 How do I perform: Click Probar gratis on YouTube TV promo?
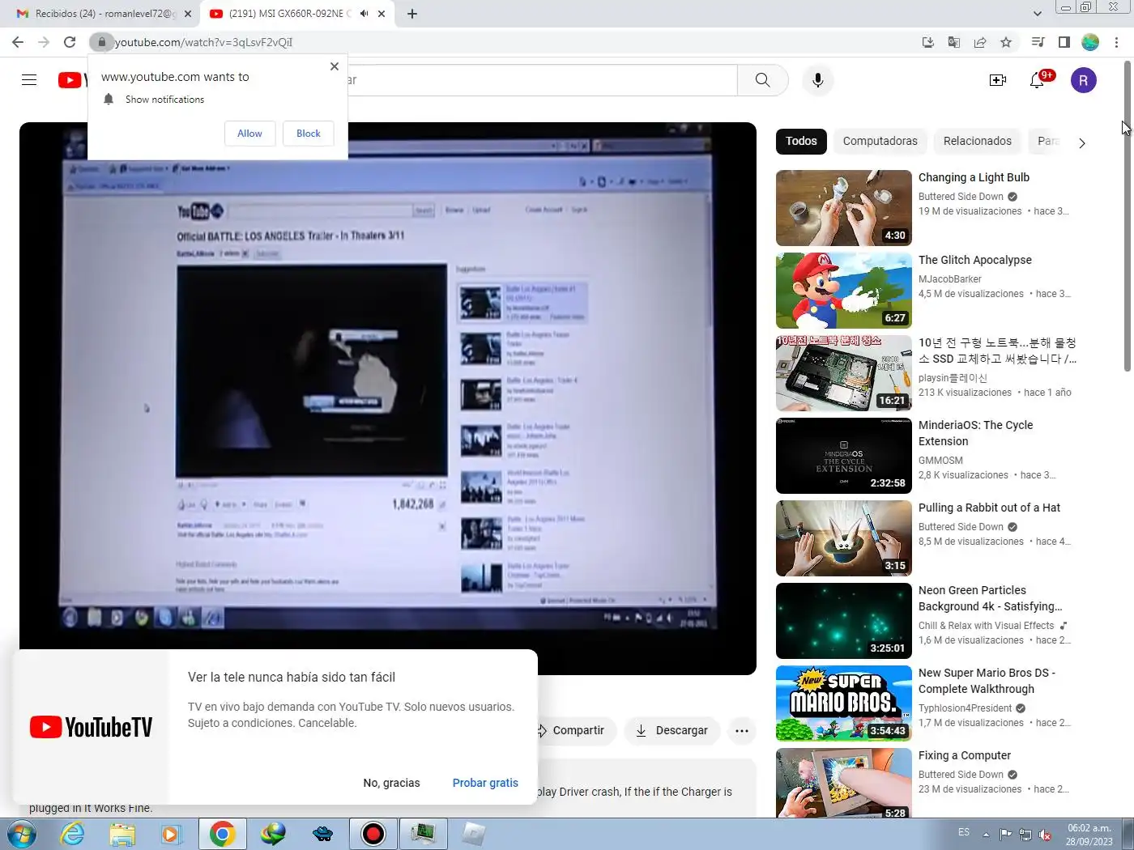click(x=485, y=783)
